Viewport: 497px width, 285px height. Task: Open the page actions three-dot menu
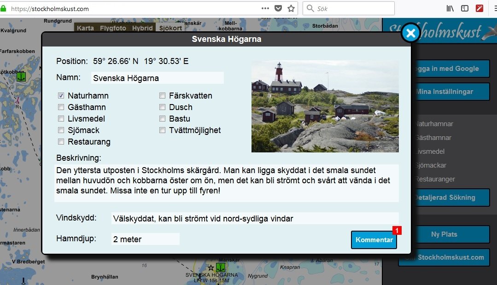[x=265, y=8]
